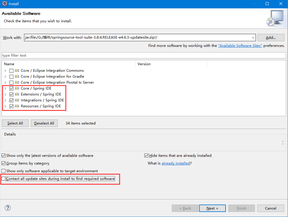Check Core / Eclipse Integration Commons checkbox
The image size is (288, 217).
[x=11, y=71]
